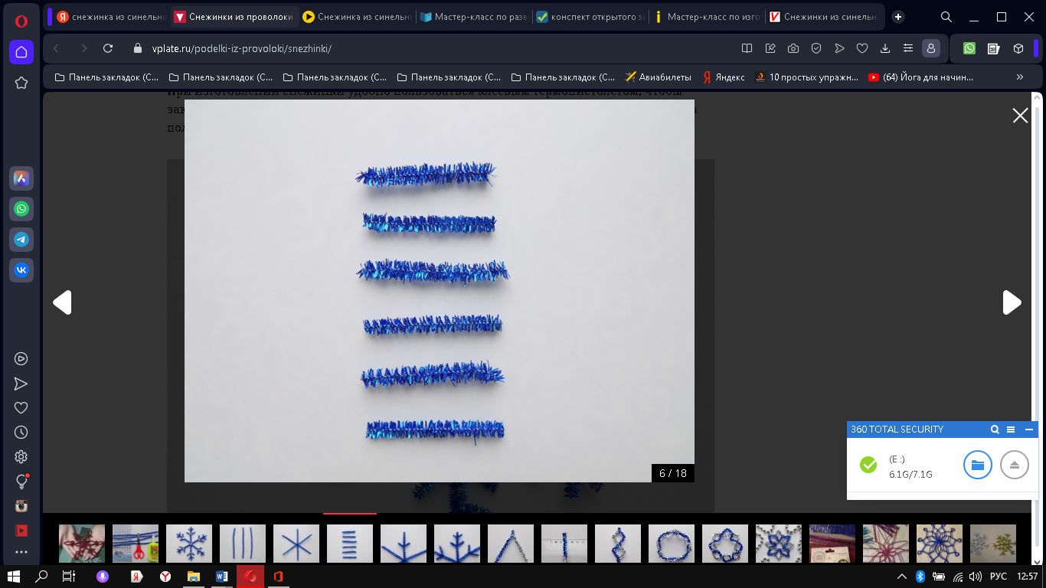
Task: Open the Instagram sidebar icon
Action: point(21,506)
